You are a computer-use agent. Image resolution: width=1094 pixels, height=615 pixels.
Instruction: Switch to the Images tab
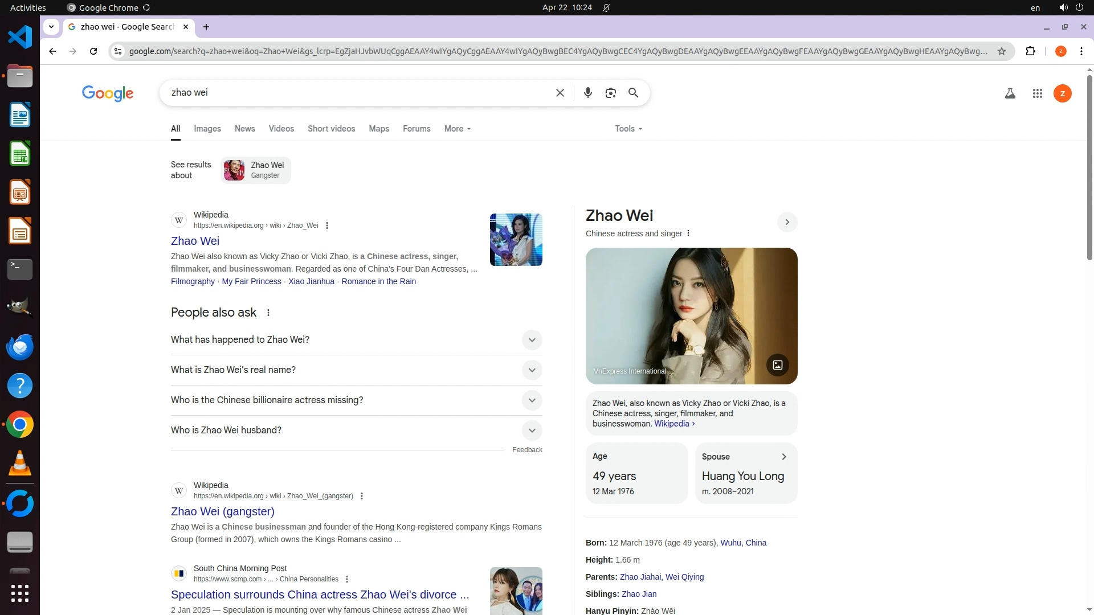pyautogui.click(x=207, y=129)
